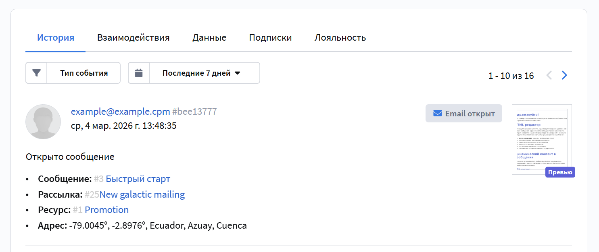Click the calendar icon
This screenshot has height=252, width=599.
[x=139, y=73]
